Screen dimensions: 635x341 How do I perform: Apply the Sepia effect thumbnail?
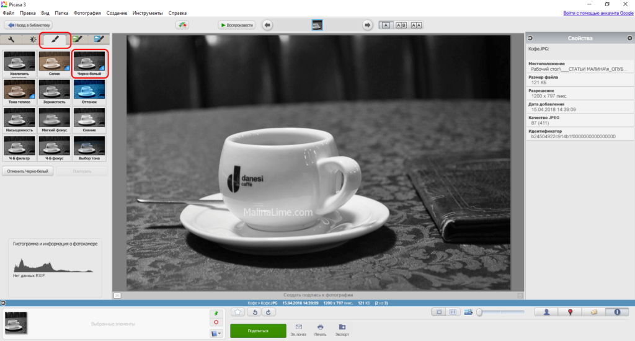55,63
